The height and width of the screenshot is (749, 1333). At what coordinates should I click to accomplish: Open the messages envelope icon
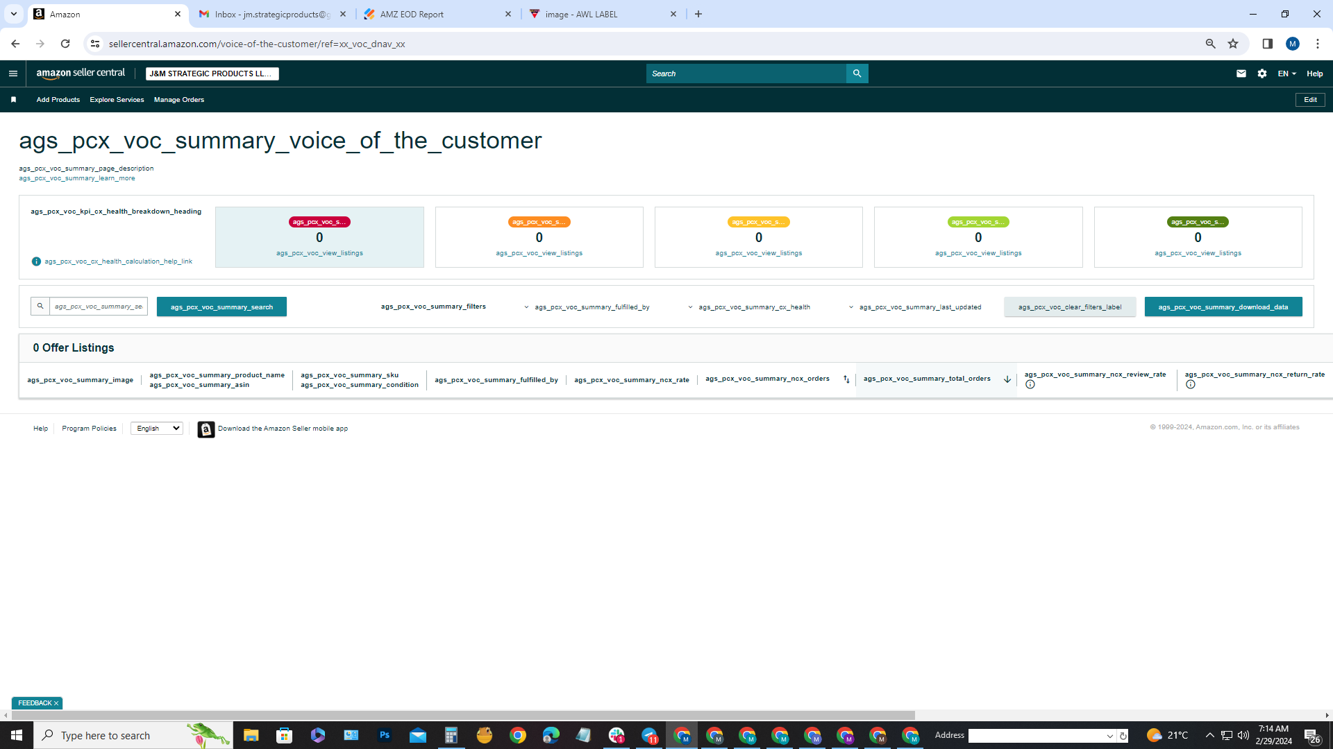1241,74
